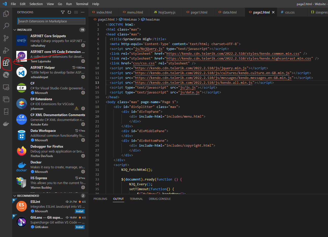
Task: Refresh the extensions list
Action: tap(69, 12)
